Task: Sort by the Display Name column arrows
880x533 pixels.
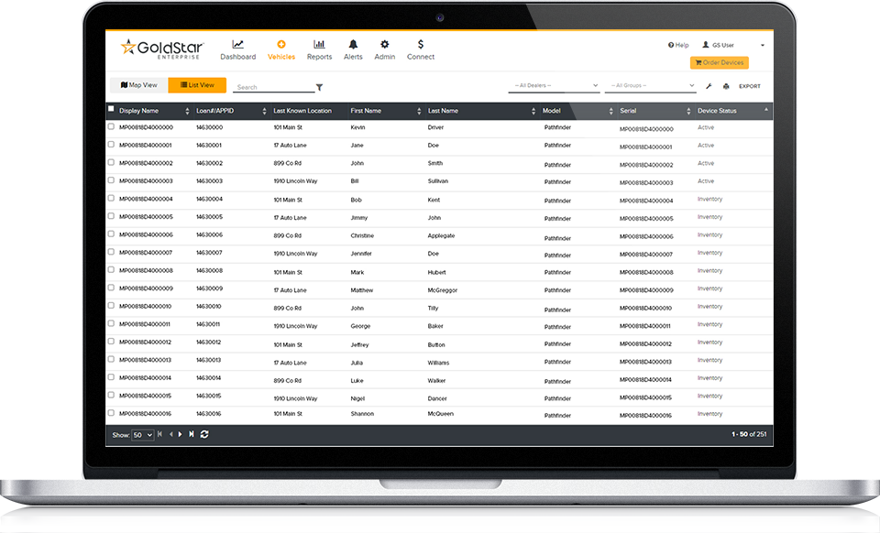Action: pyautogui.click(x=187, y=112)
